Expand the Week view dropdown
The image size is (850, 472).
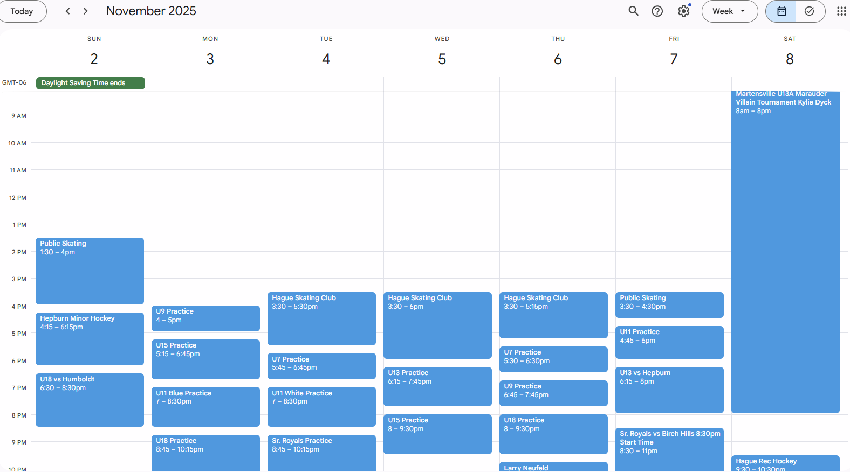(729, 11)
